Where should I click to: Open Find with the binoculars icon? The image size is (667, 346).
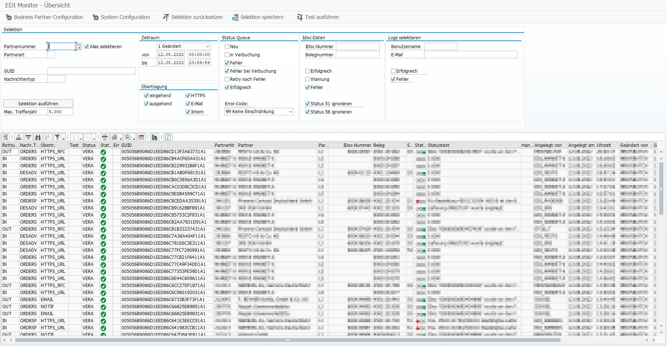coord(38,137)
